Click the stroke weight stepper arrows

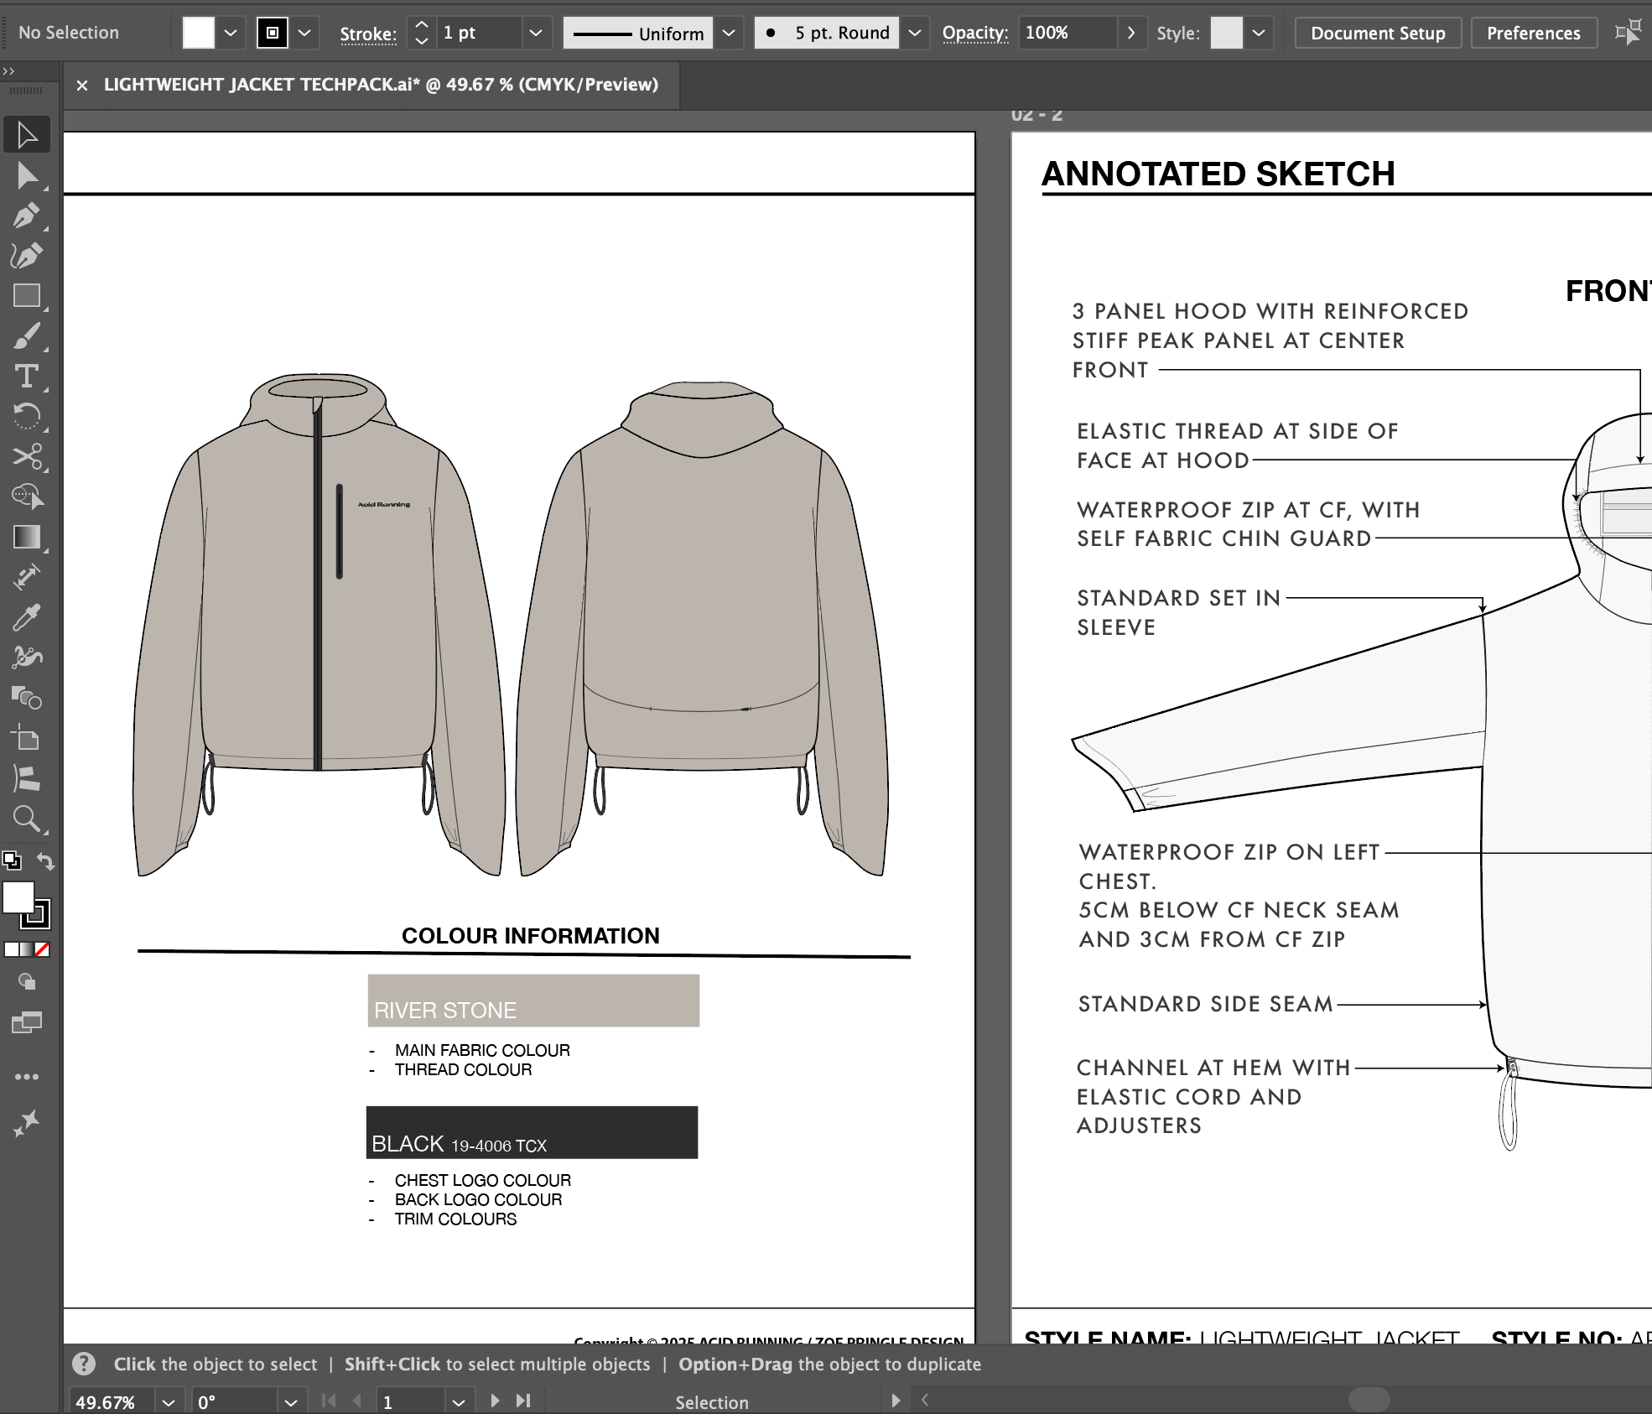pyautogui.click(x=422, y=33)
